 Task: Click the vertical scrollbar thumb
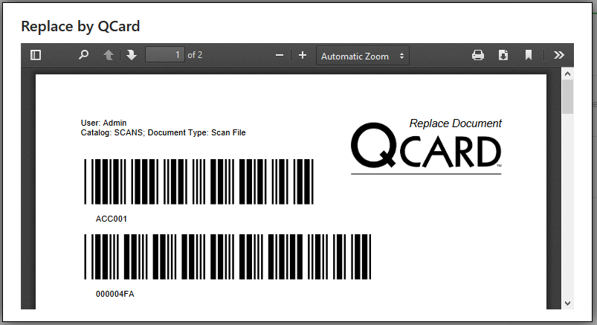pyautogui.click(x=568, y=97)
